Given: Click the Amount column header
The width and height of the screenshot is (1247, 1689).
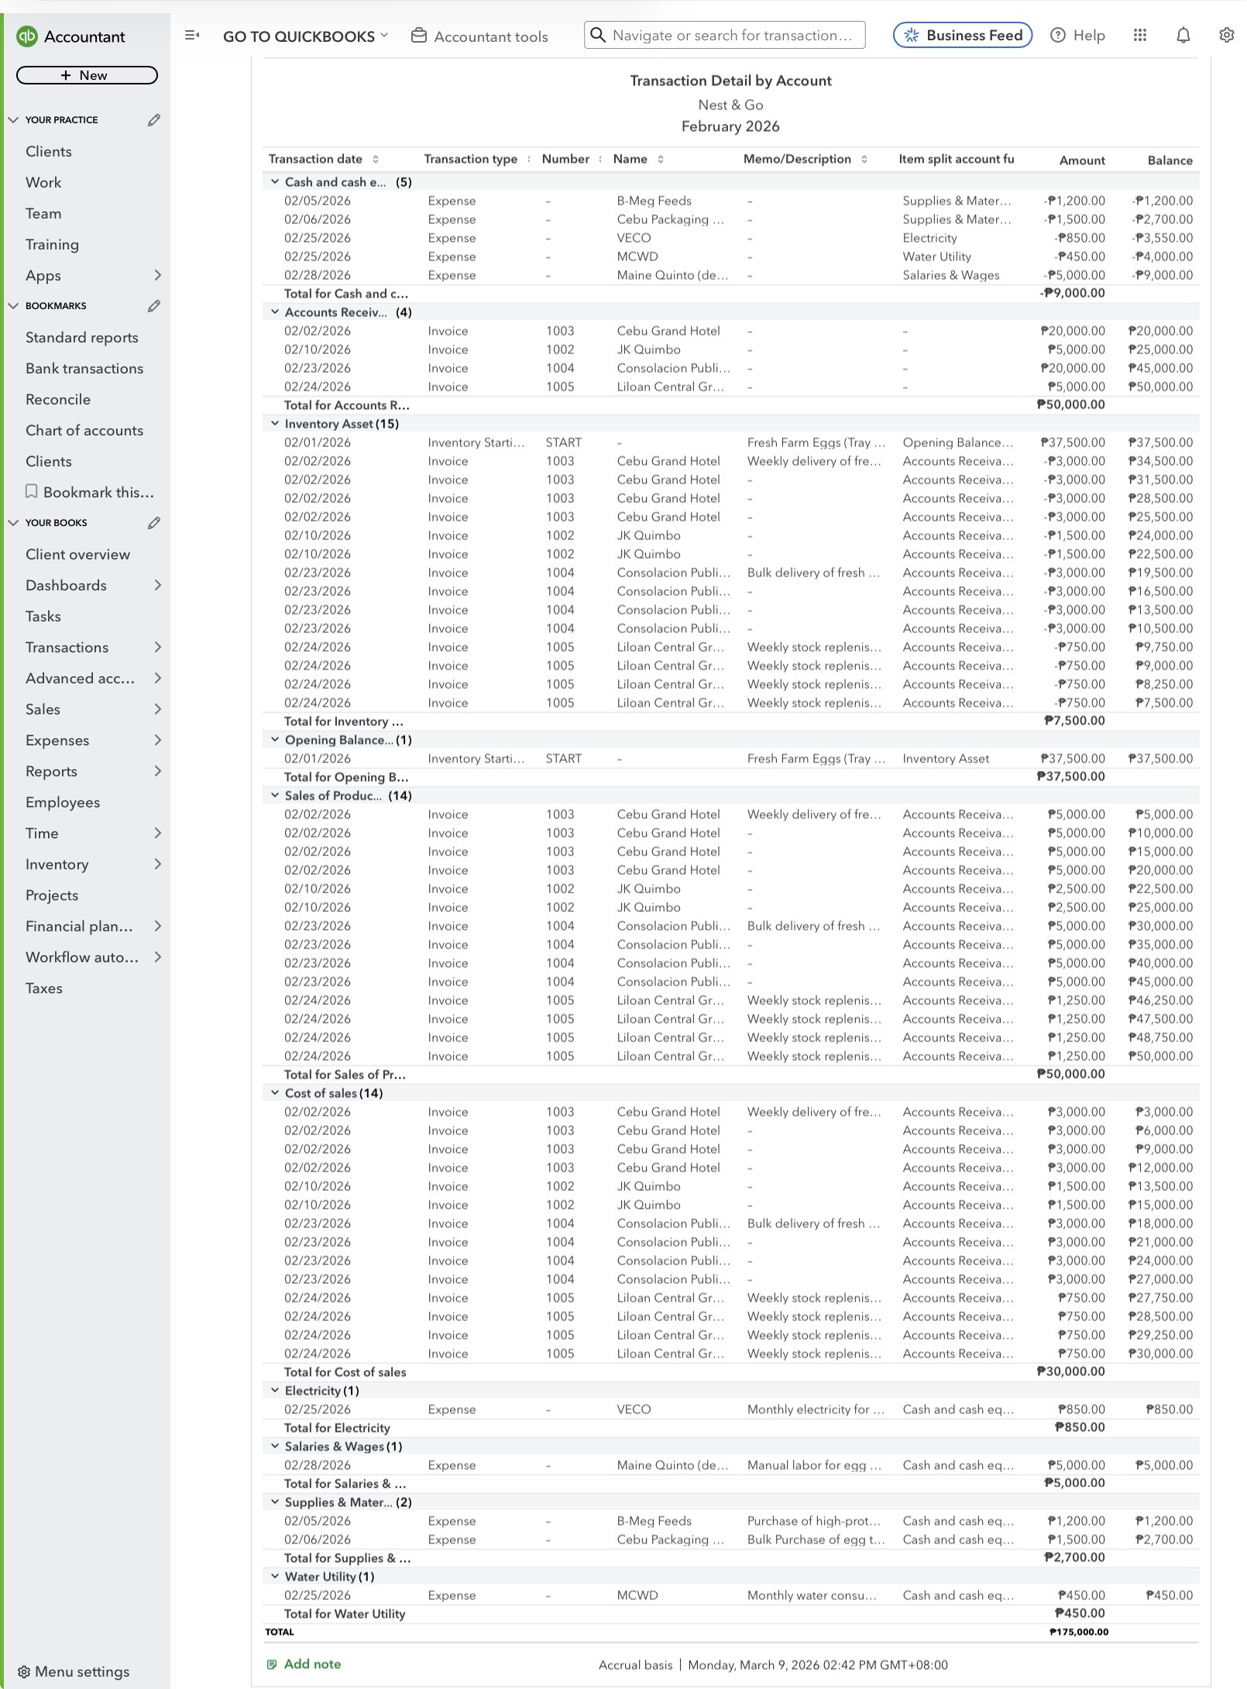Looking at the screenshot, I should (x=1082, y=160).
